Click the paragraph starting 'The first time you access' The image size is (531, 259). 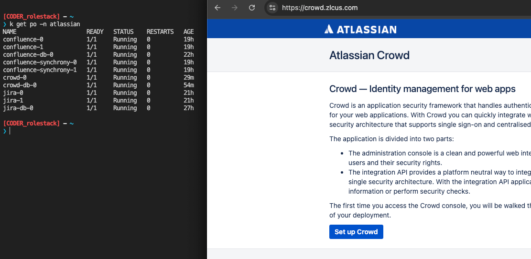pos(430,210)
